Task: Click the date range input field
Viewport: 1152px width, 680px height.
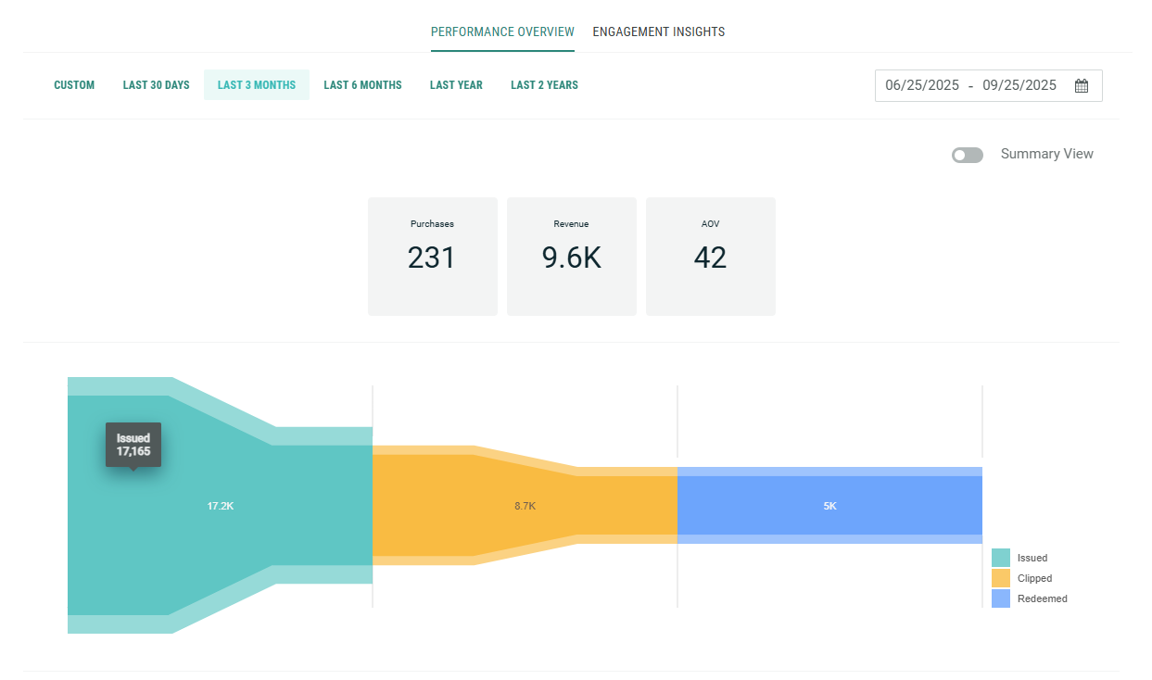Action: (970, 85)
